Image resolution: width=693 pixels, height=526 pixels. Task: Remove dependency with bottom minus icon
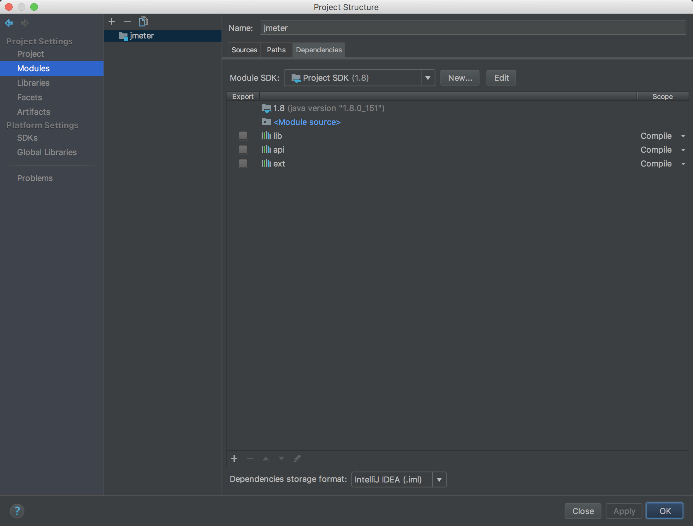coord(250,459)
